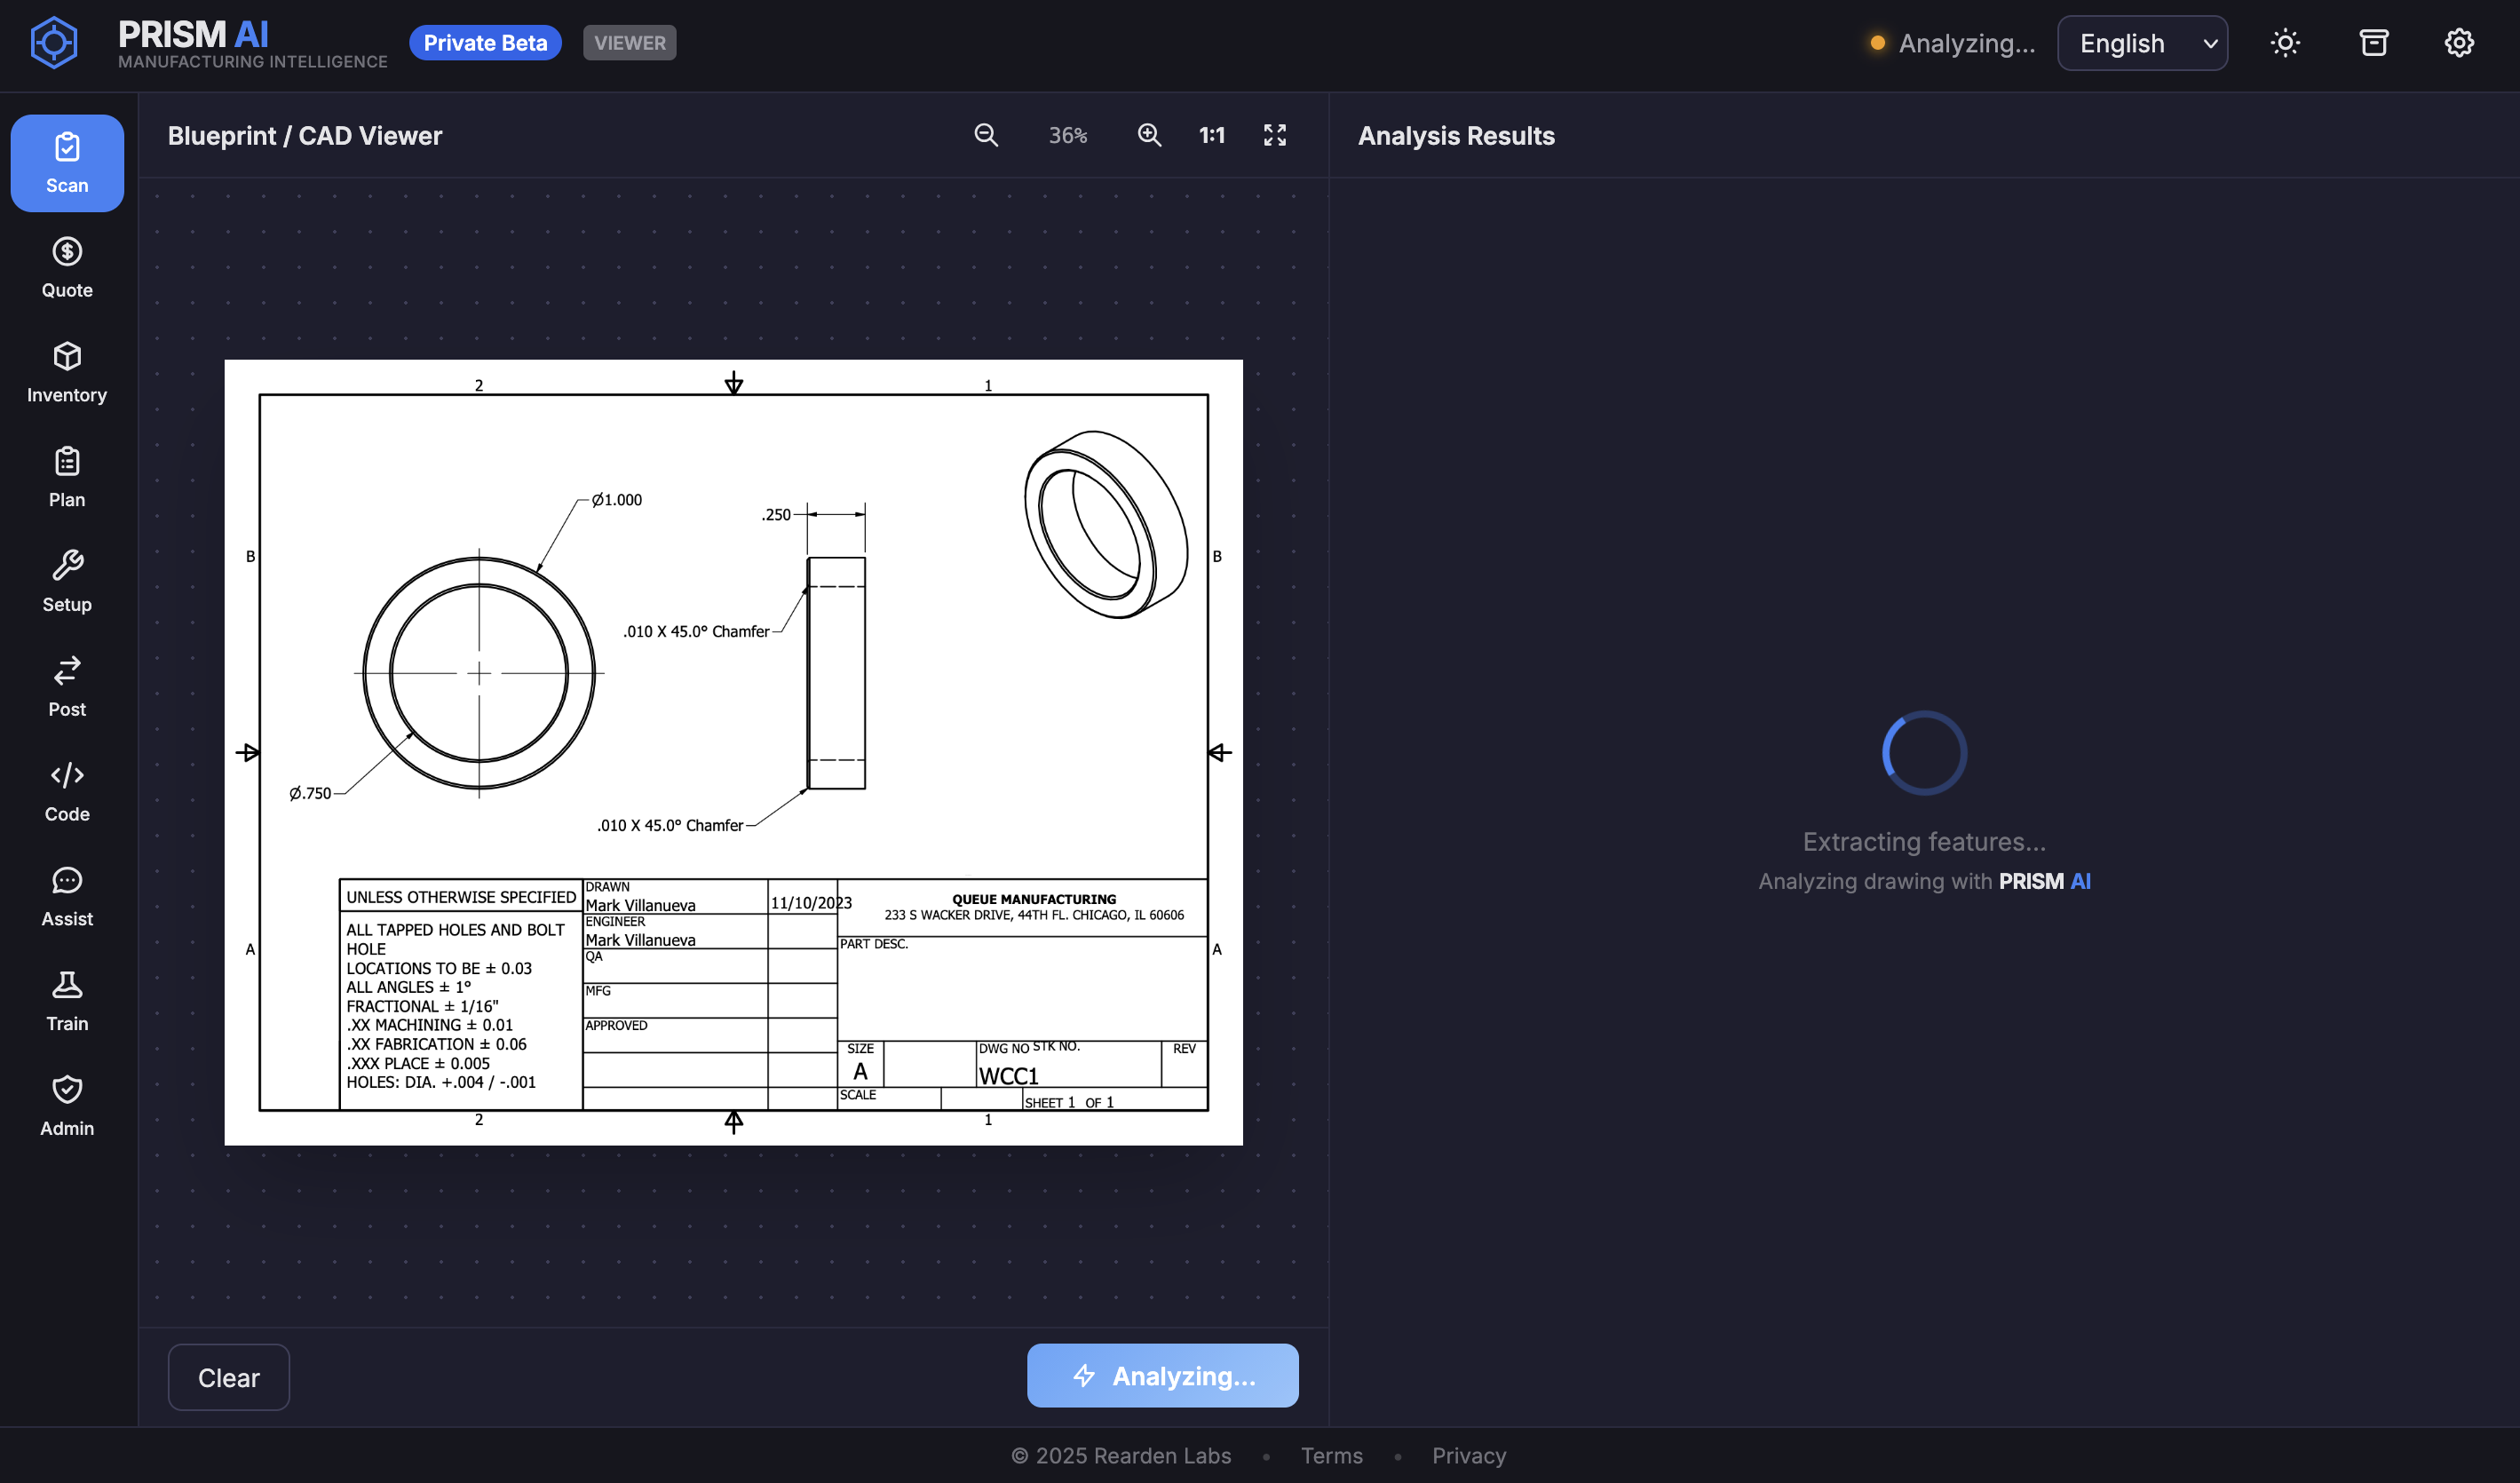Expand the viewer to fullscreen

[x=1274, y=135]
